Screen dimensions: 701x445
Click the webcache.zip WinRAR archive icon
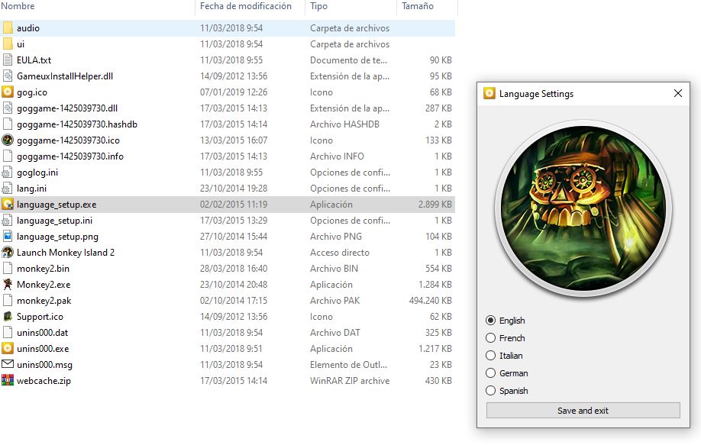8,381
